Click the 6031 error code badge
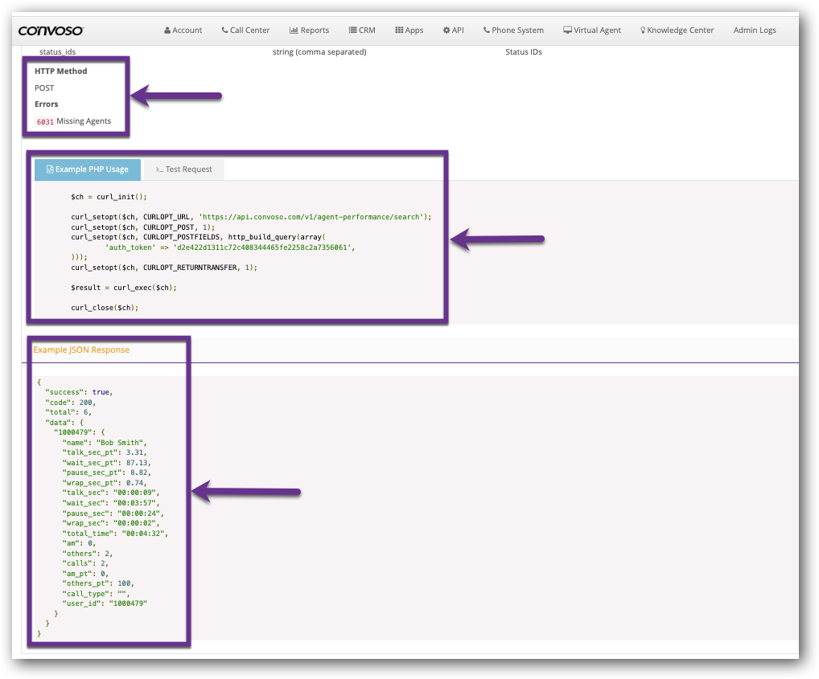This screenshot has height=679, width=819. (45, 121)
